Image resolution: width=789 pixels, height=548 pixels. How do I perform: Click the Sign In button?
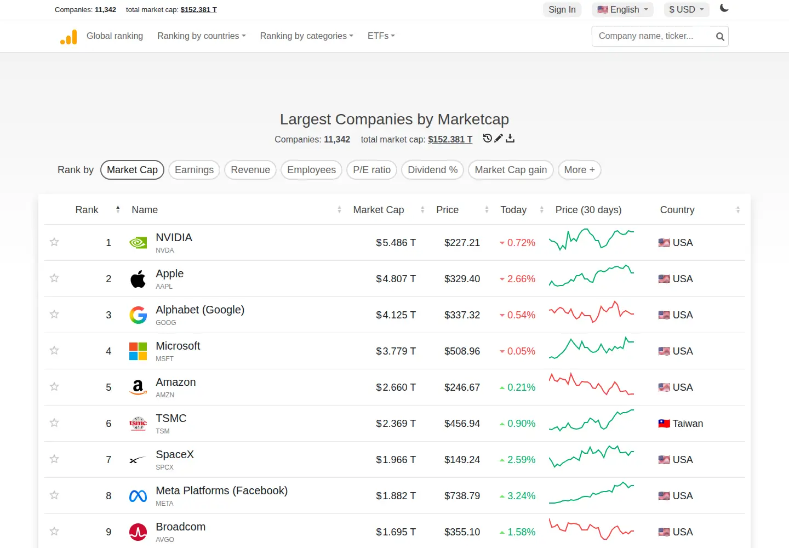pos(562,9)
